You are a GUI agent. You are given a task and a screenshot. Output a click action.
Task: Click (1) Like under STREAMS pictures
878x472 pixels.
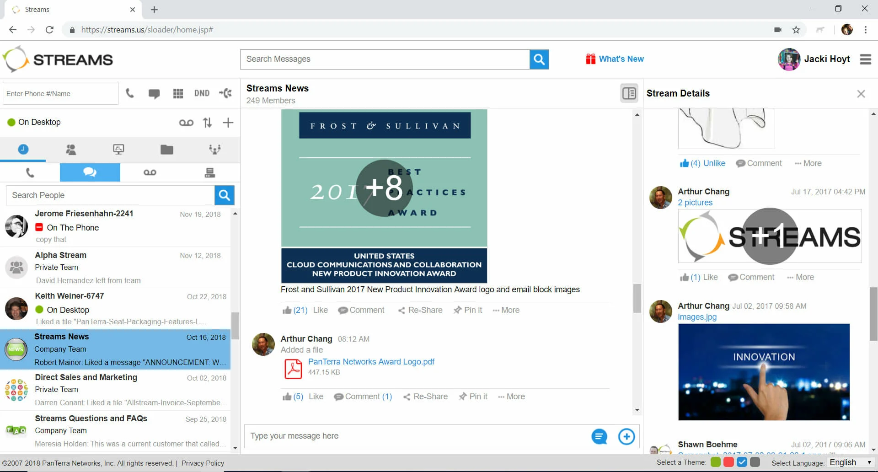699,277
